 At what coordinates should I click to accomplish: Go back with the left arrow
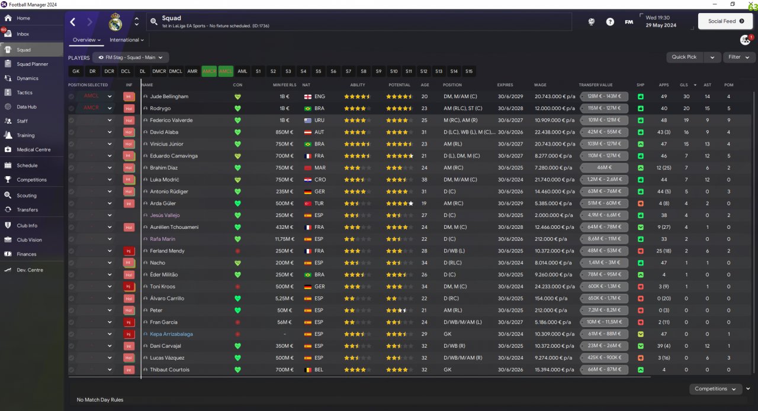[73, 22]
